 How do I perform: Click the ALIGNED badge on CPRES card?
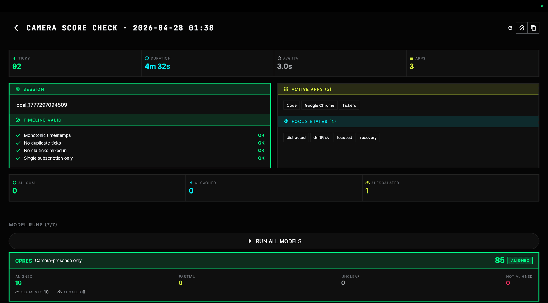click(520, 261)
